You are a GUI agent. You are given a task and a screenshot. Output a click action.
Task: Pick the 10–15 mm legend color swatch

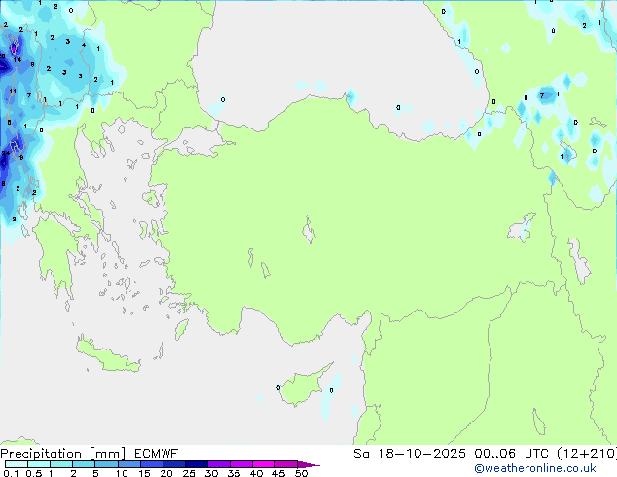pos(129,464)
